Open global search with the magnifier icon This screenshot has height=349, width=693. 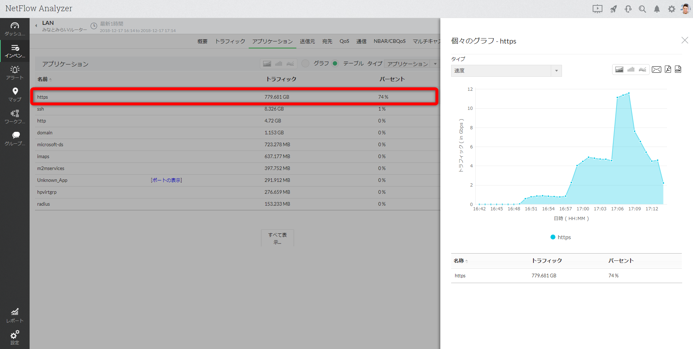click(x=642, y=9)
